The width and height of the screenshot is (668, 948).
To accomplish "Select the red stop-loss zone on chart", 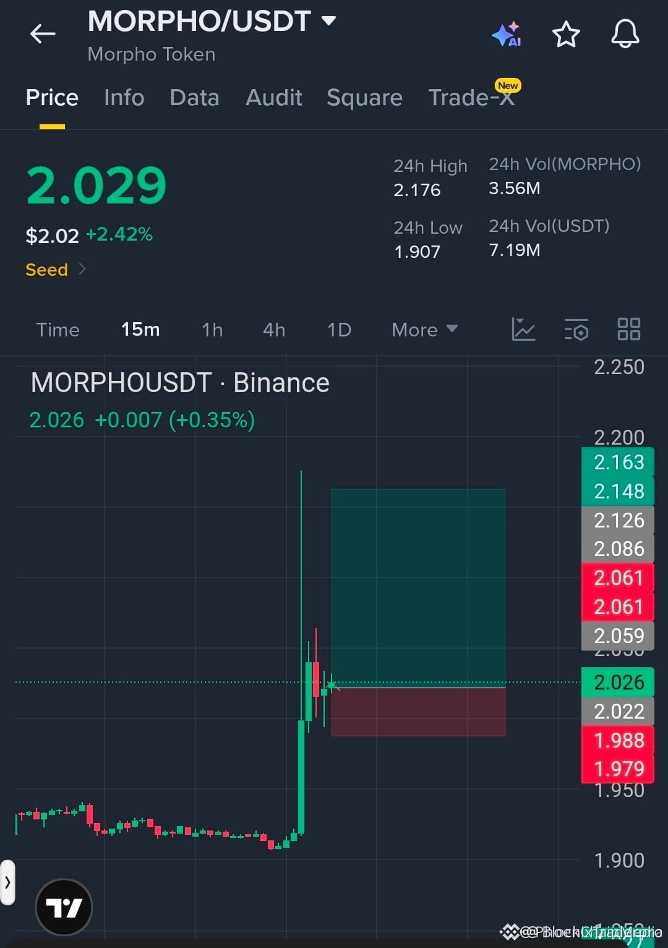I will pos(418,712).
